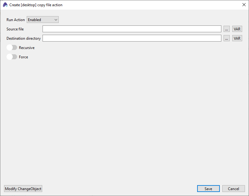Click the app logo in title bar
This screenshot has width=249, height=196.
pyautogui.click(x=5, y=5)
